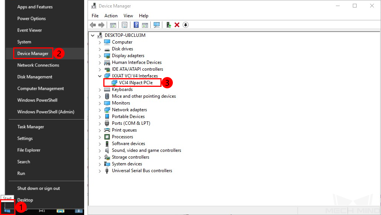Click the Windows Start button icon
381x215 pixels.
(x=7, y=210)
